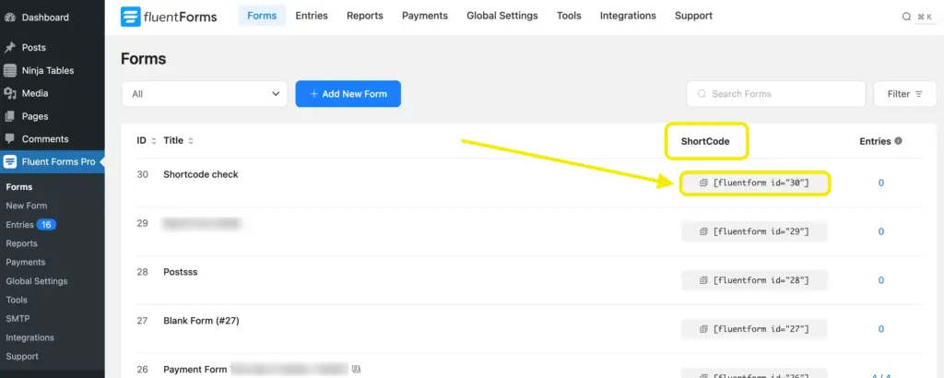Screen dimensions: 944x378
Task: Click the Filter button
Action: tap(905, 94)
